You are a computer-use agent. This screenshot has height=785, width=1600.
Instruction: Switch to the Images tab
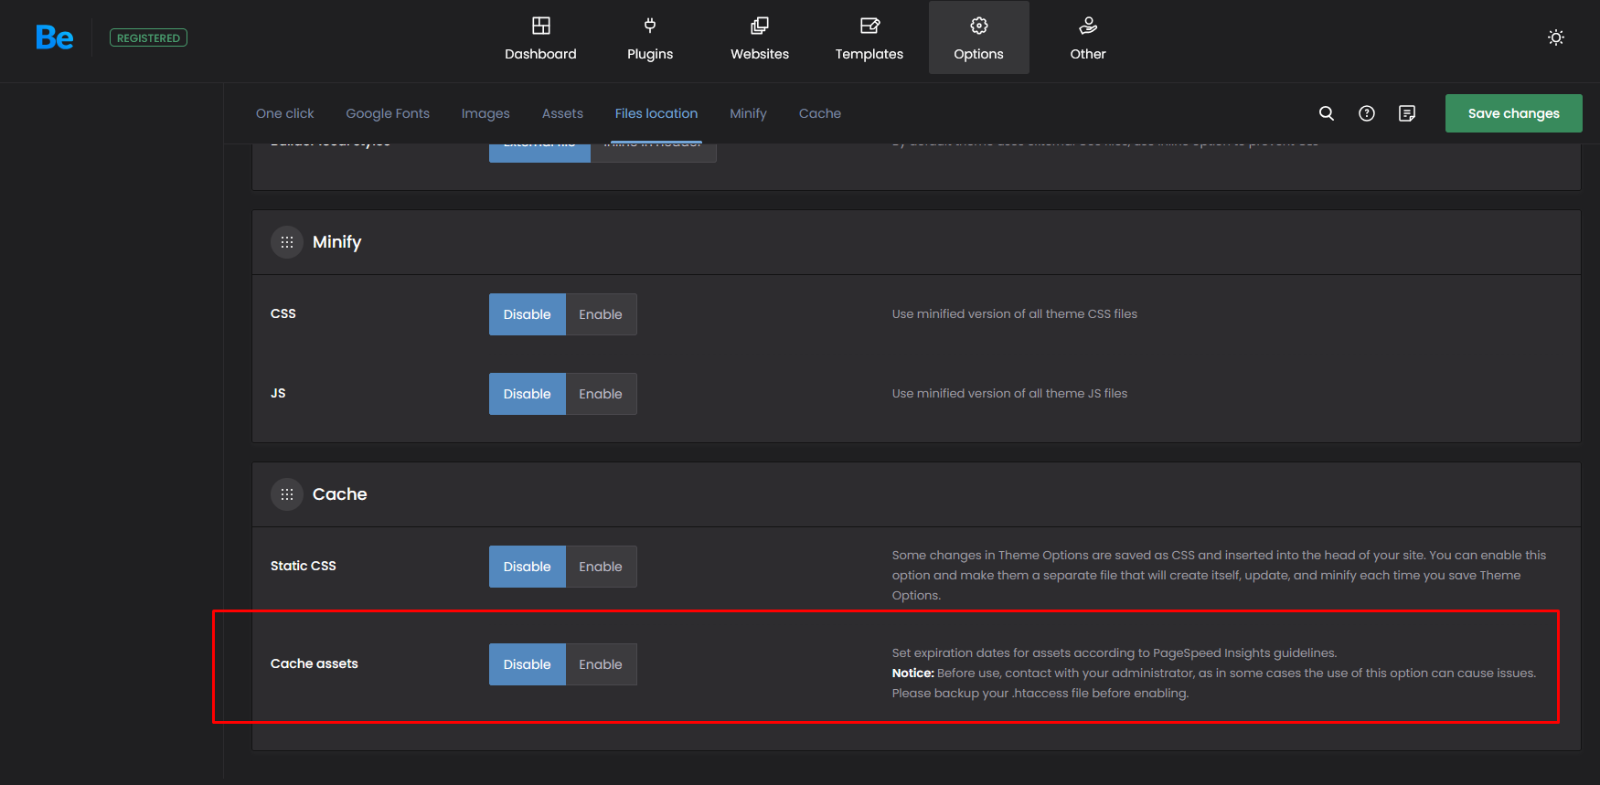[x=485, y=113]
